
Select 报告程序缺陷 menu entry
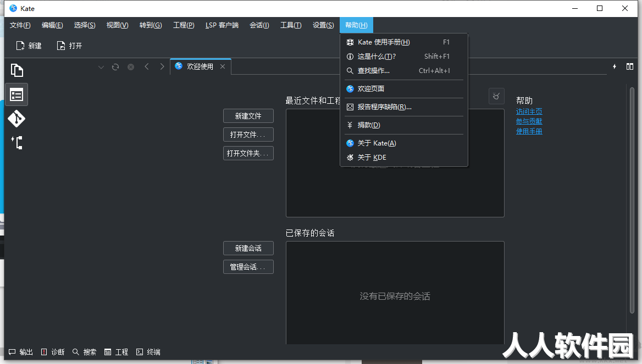[403, 107]
